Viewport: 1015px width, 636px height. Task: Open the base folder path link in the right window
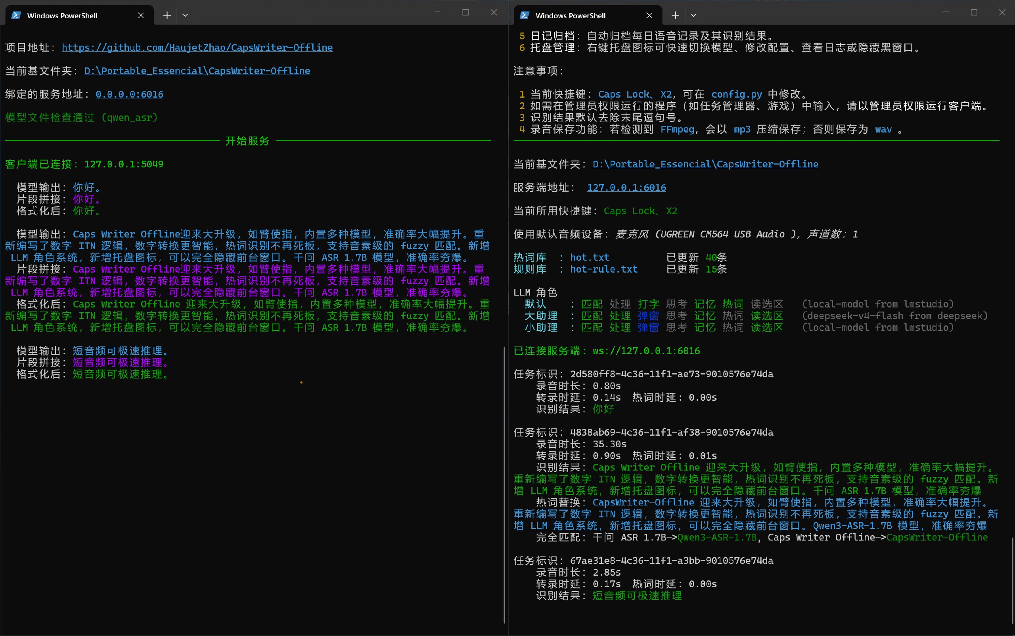(x=705, y=164)
